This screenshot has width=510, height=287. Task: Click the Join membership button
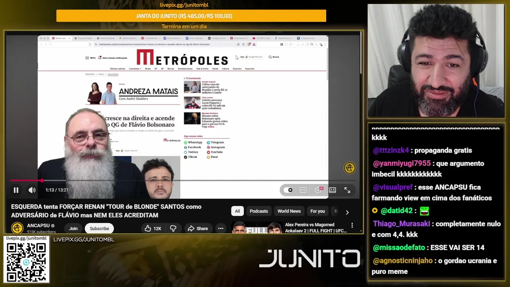click(73, 228)
